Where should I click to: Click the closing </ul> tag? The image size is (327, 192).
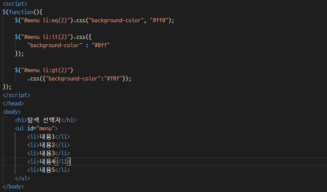click(x=22, y=178)
